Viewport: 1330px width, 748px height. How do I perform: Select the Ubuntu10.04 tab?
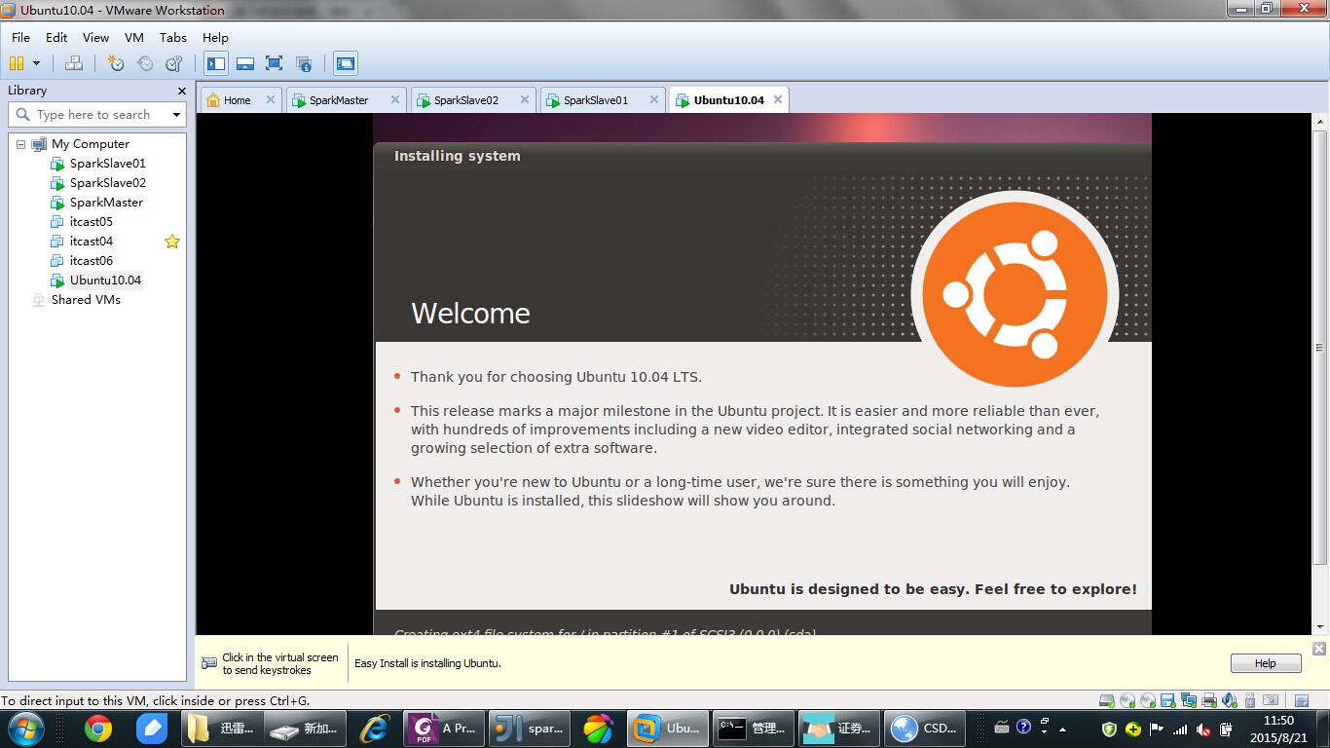point(728,100)
